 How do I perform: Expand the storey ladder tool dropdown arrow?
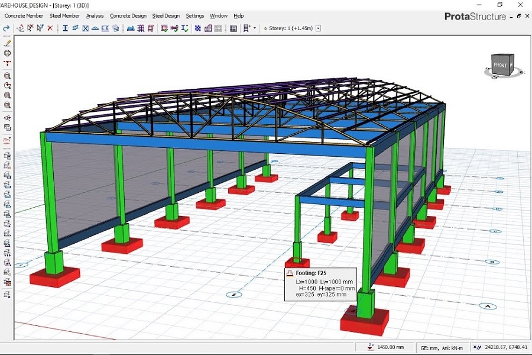(255, 28)
